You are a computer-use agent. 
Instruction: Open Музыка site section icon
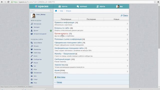click(x=32, y=46)
